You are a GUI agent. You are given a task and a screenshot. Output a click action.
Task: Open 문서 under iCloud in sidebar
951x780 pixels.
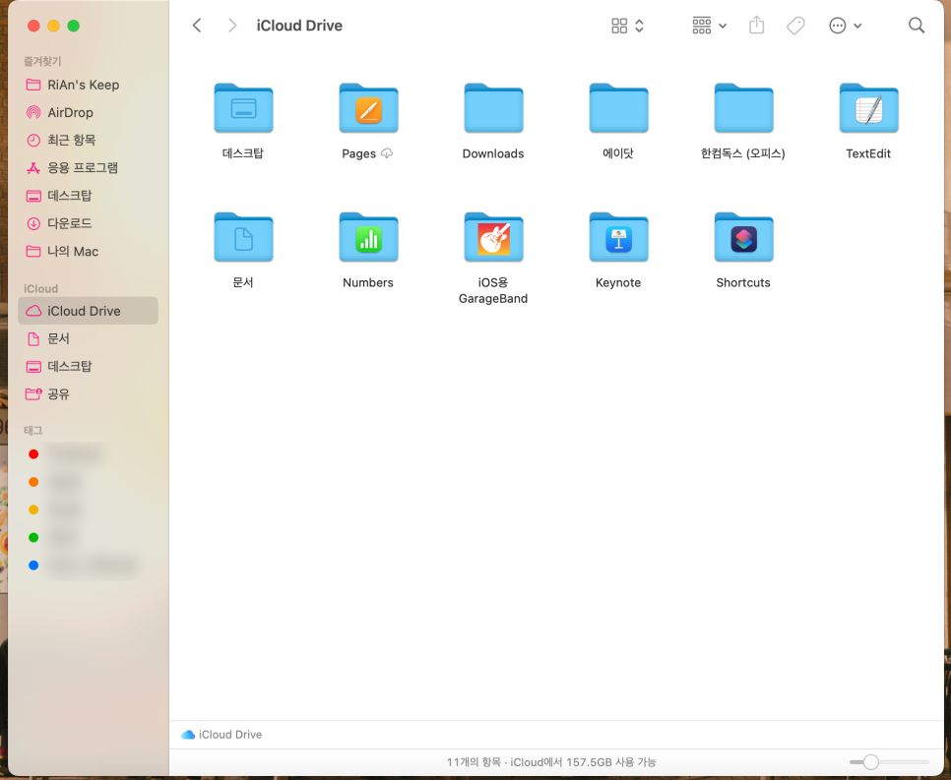coord(88,338)
